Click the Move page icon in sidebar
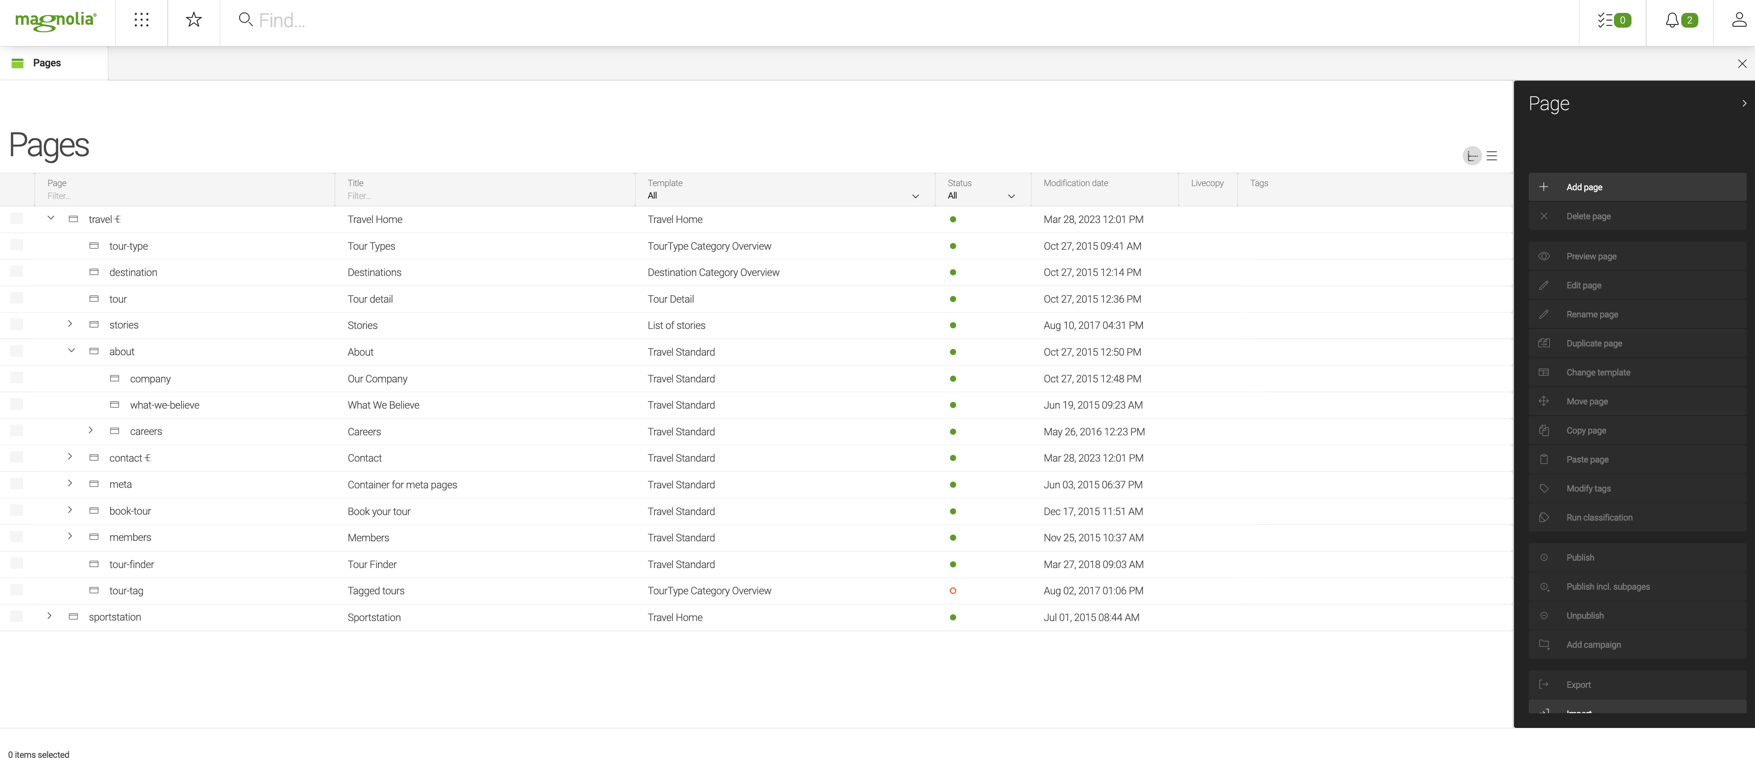Image resolution: width=1755 pixels, height=762 pixels. click(1543, 402)
